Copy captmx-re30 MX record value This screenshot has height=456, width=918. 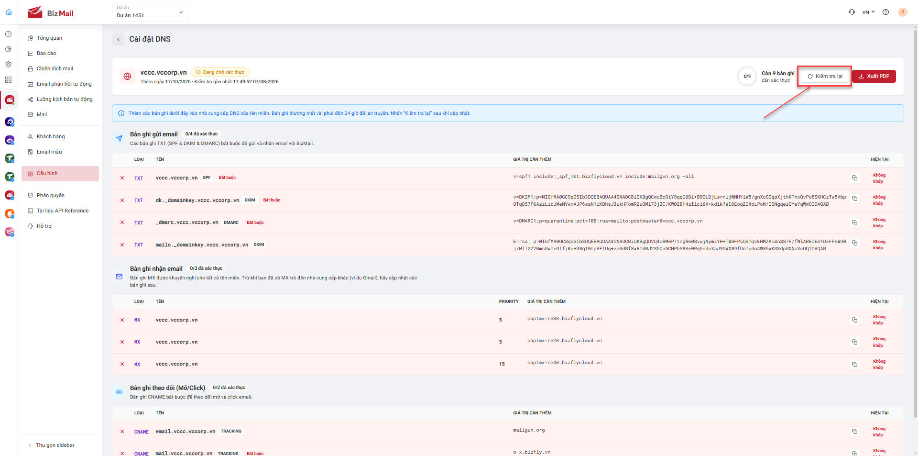tap(854, 320)
